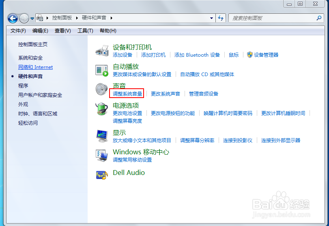Screen dimensions: 329x226
Task: Open the 自动播放 heading
Action: pyautogui.click(x=126, y=66)
